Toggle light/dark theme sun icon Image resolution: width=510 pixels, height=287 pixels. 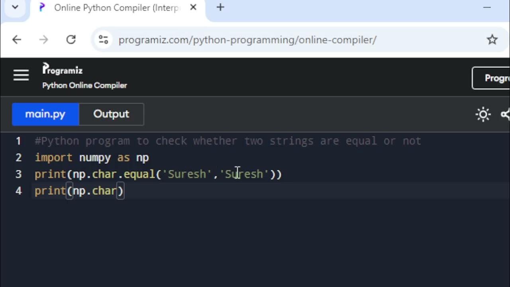(483, 114)
